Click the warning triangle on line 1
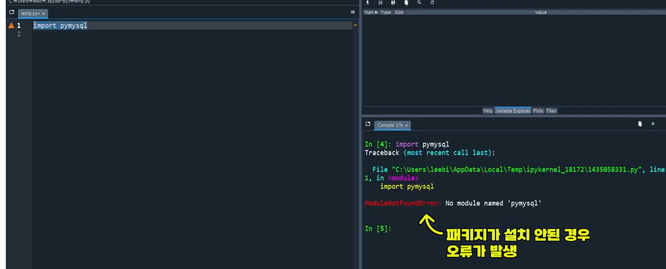Image resolution: width=666 pixels, height=269 pixels. 12,26
